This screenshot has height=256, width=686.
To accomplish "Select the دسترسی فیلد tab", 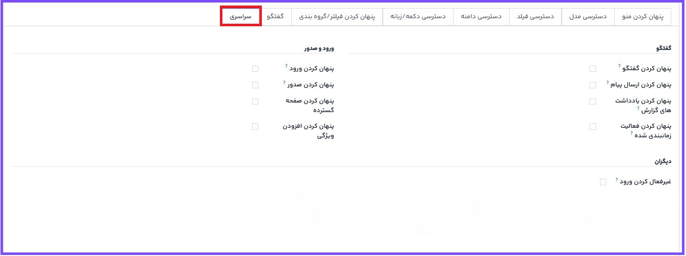I will (536, 17).
